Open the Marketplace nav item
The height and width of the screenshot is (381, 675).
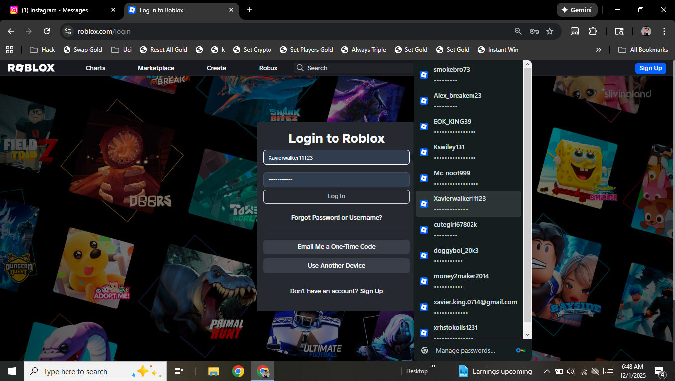(156, 68)
